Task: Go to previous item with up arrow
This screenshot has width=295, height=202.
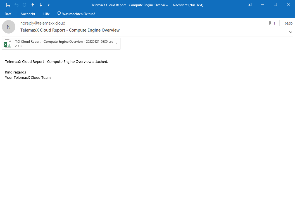Action: [x=33, y=5]
